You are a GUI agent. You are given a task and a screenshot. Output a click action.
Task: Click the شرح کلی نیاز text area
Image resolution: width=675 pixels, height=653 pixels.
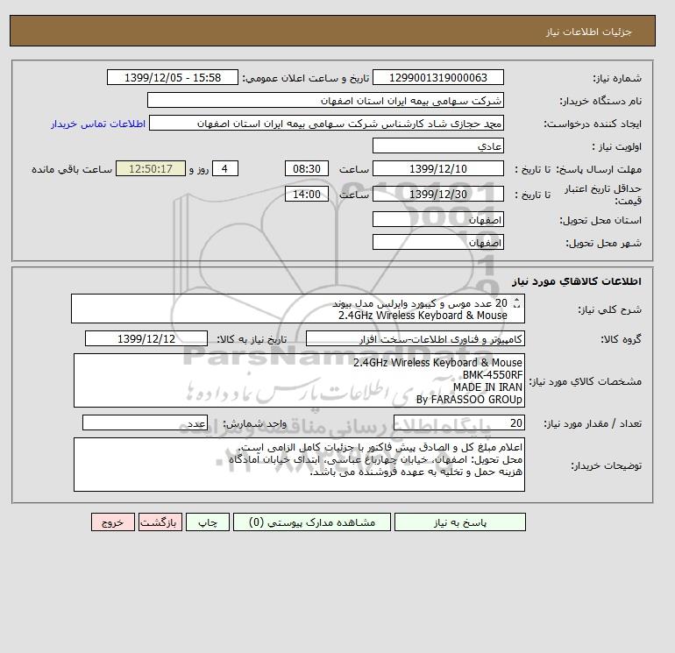298,309
